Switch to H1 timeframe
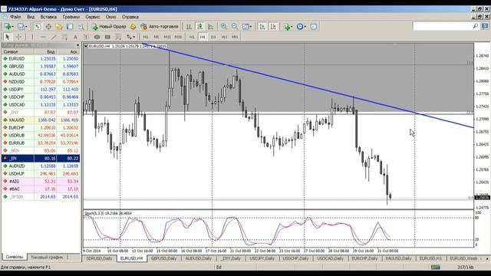 pyautogui.click(x=192, y=37)
